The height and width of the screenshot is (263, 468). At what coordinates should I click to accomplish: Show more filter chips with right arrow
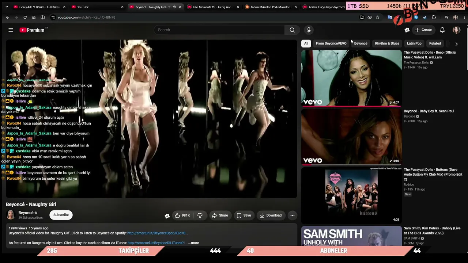456,44
